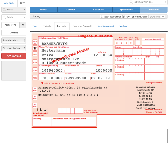This screenshot has height=143, width=168.
Task: Click the Status value 1000000
Action: [x=104, y=70]
